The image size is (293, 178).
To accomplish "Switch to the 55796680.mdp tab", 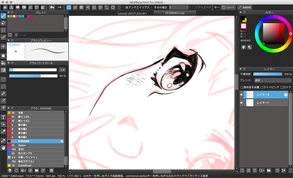I will (175, 13).
